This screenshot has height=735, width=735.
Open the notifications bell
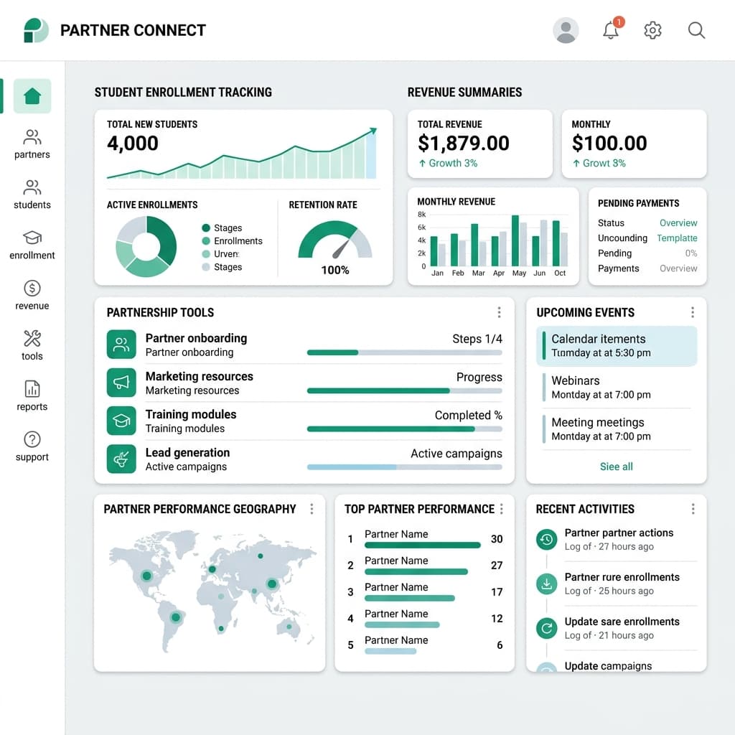(611, 30)
